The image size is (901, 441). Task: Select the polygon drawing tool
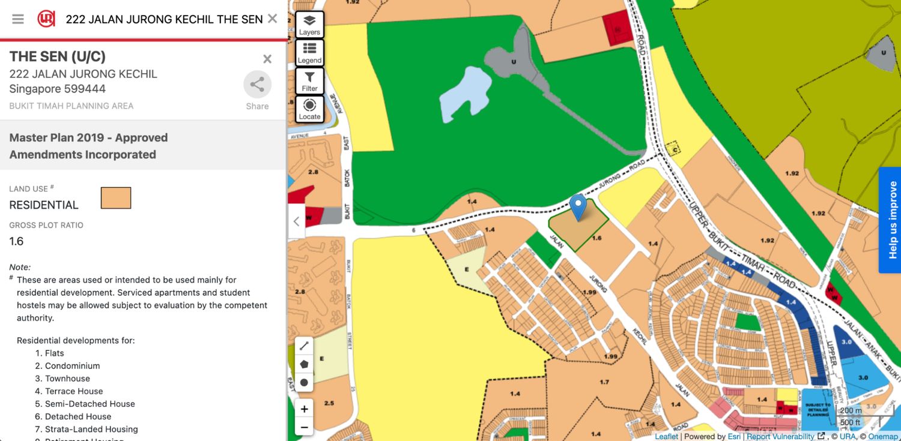tap(304, 364)
